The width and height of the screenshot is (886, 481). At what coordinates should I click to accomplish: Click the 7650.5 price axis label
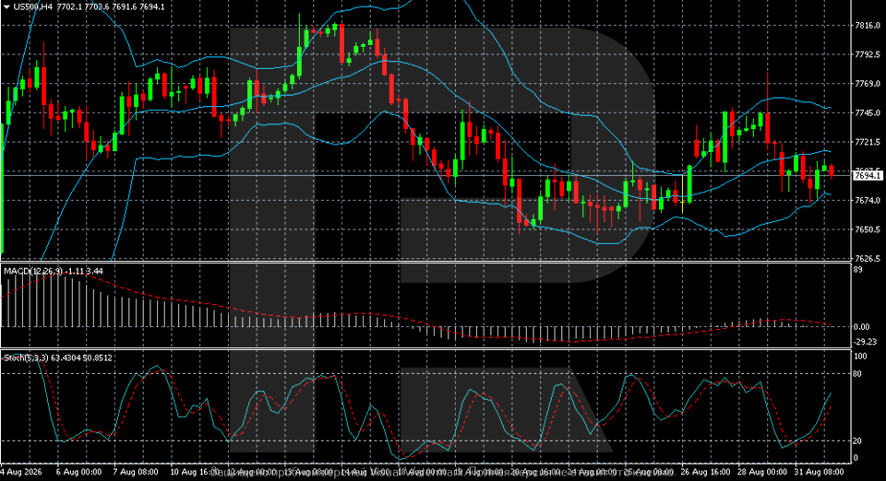pos(868,229)
